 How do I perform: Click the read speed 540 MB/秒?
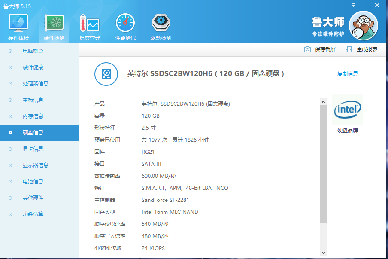click(x=155, y=224)
